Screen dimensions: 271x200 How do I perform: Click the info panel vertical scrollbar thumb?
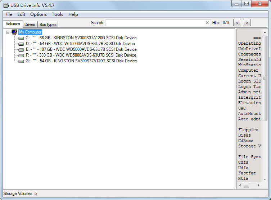(265, 78)
